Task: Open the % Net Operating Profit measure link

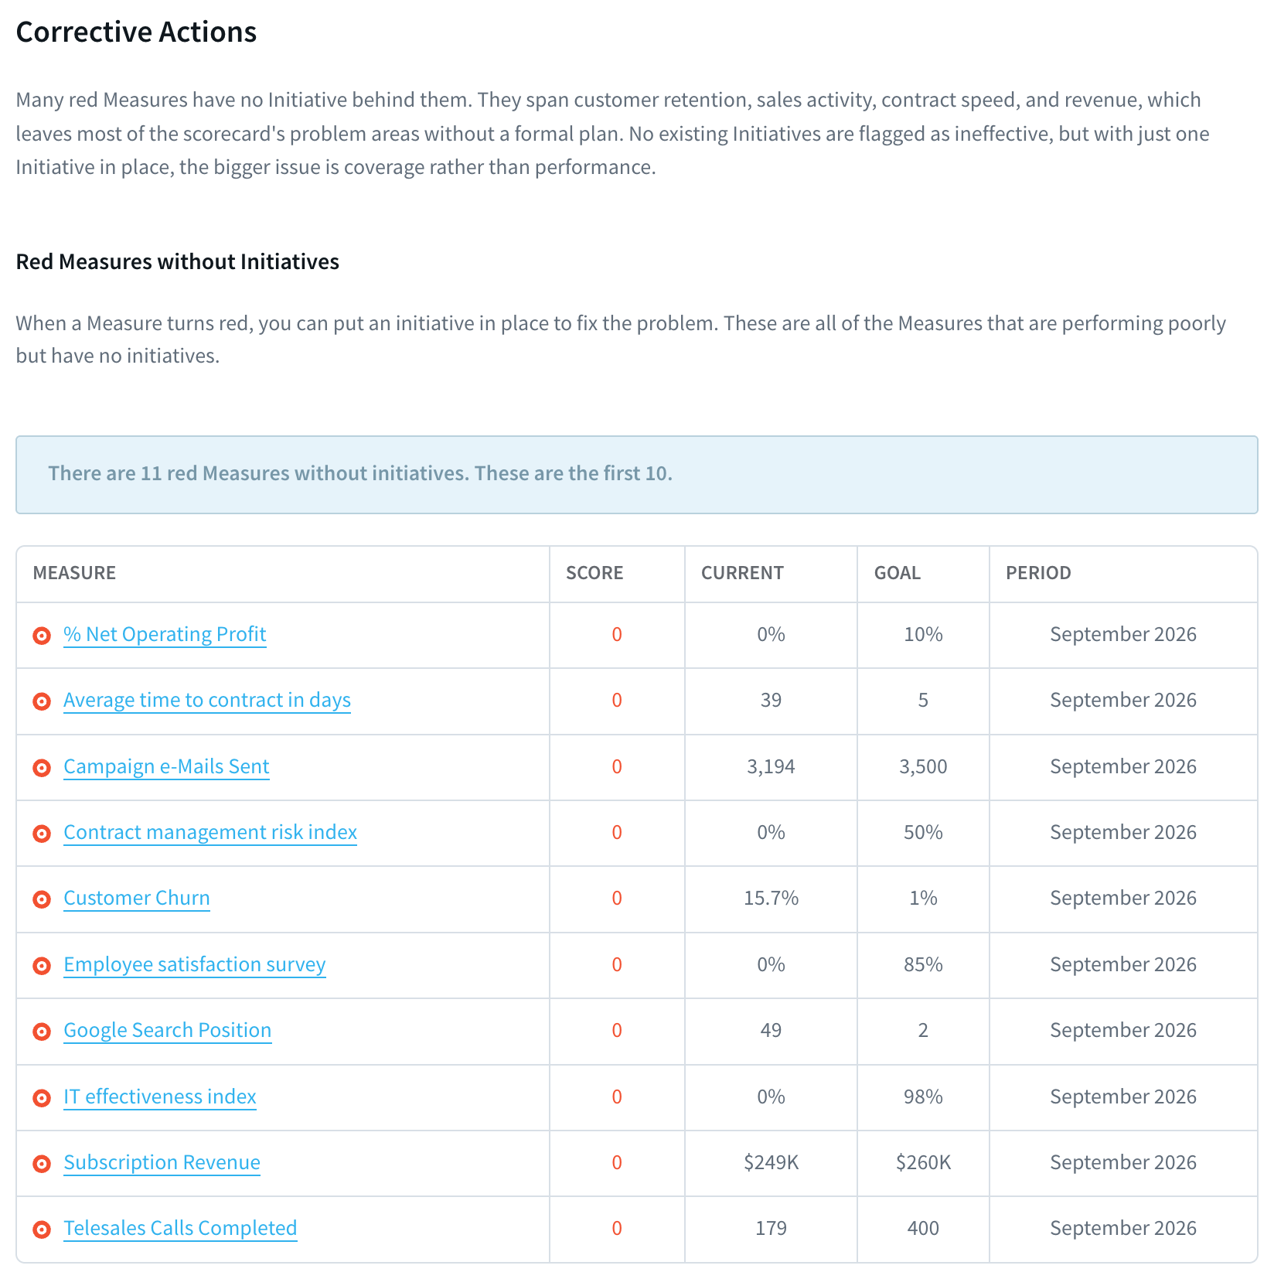Action: coord(165,634)
